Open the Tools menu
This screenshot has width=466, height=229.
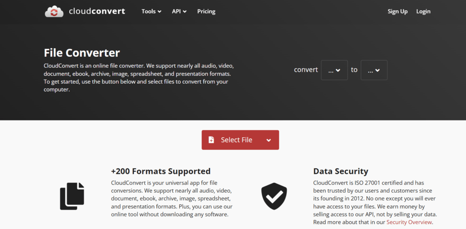pyautogui.click(x=148, y=11)
